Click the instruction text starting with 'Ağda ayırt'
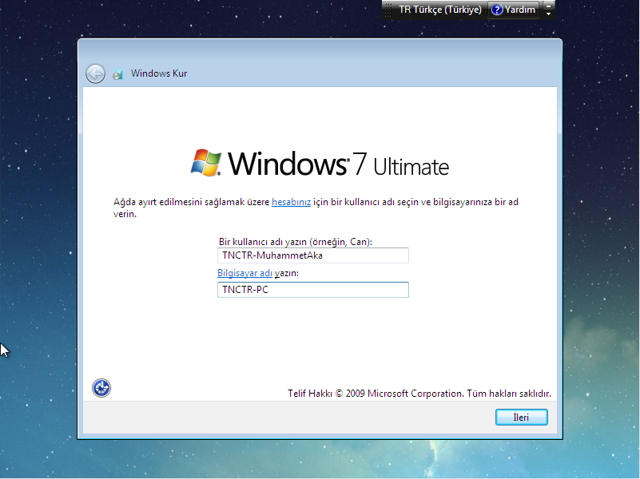This screenshot has width=640, height=479. tap(192, 202)
